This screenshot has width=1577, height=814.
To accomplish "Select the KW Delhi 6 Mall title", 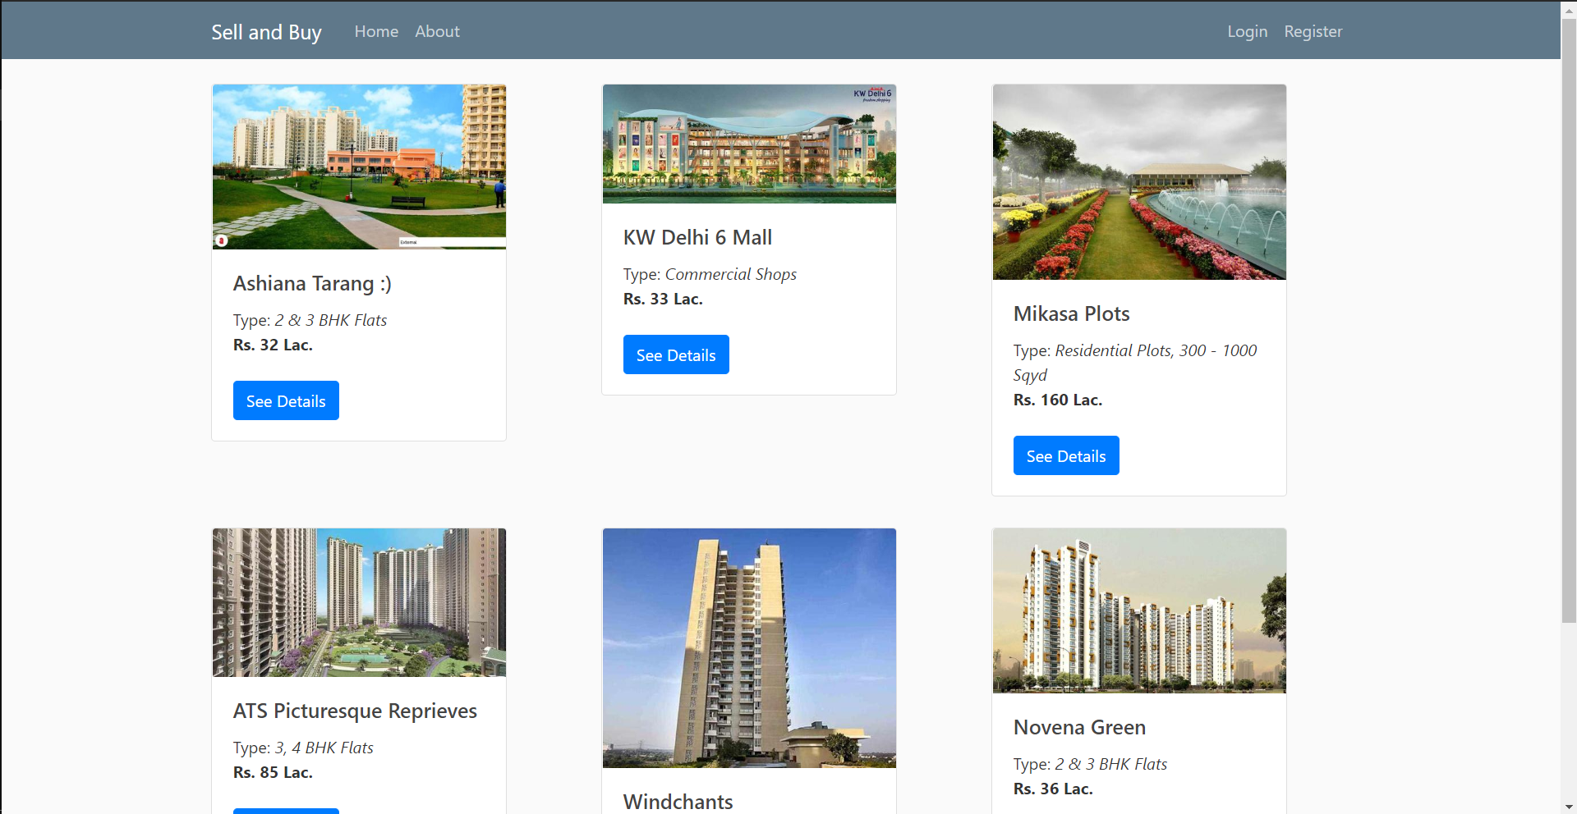I will pyautogui.click(x=697, y=238).
